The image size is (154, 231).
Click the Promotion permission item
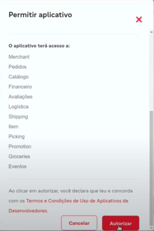pos(20,146)
